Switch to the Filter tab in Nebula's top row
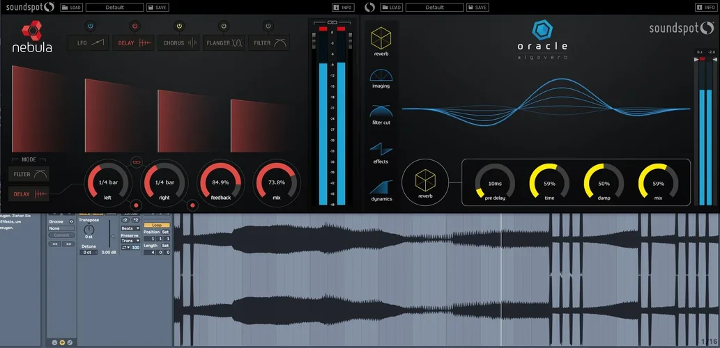The height and width of the screenshot is (348, 720). pyautogui.click(x=269, y=42)
